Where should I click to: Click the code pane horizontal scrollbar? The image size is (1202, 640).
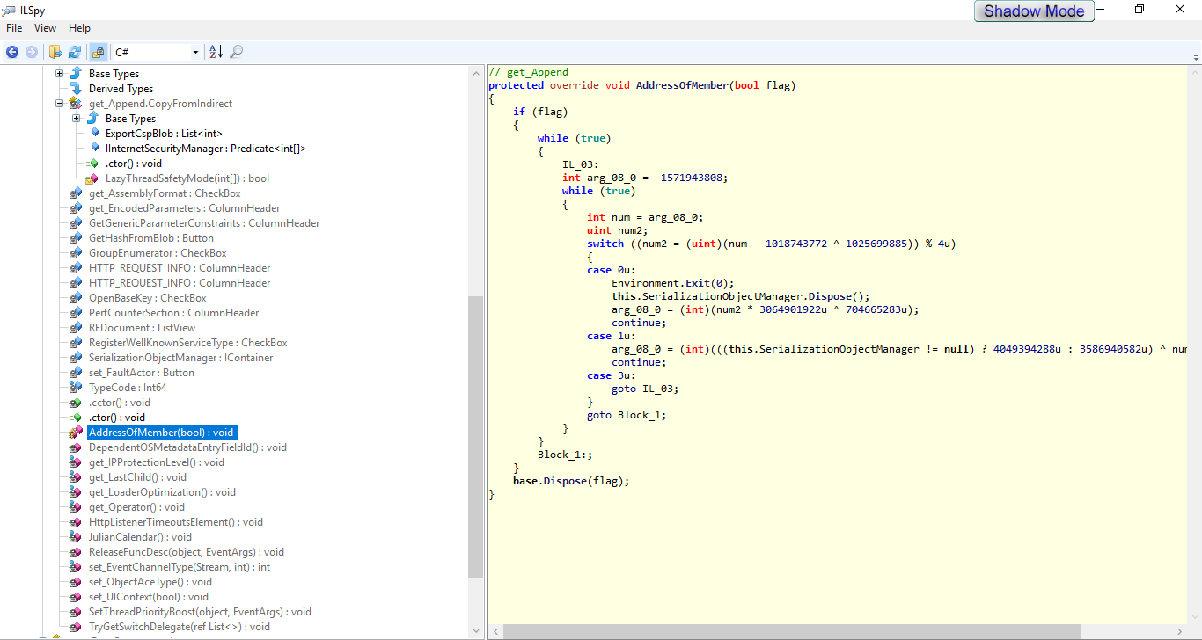[792, 631]
